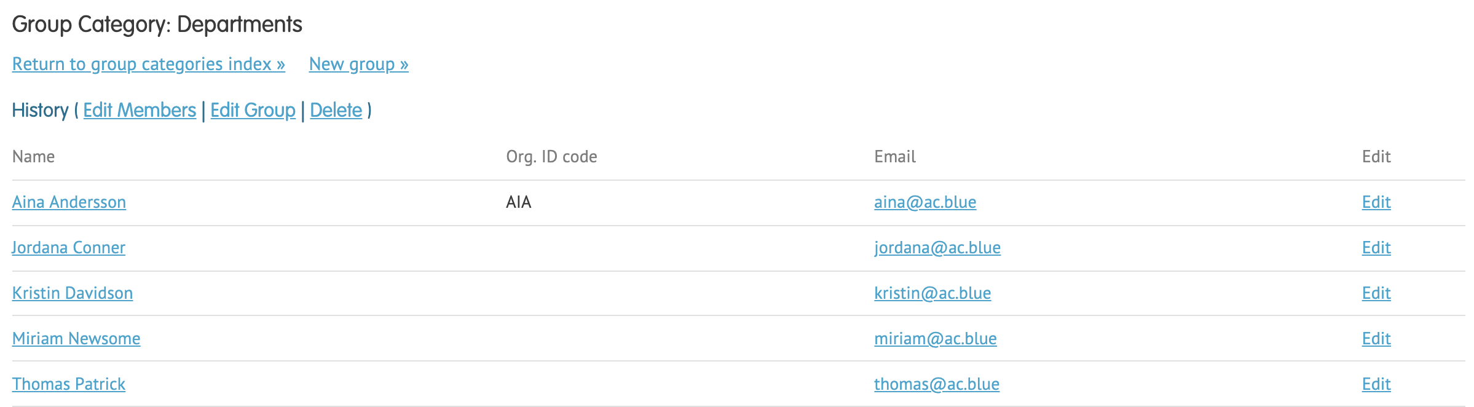Screen dimensions: 1474x407
Task: Open kristin@ac.blue email link
Action: [932, 293]
